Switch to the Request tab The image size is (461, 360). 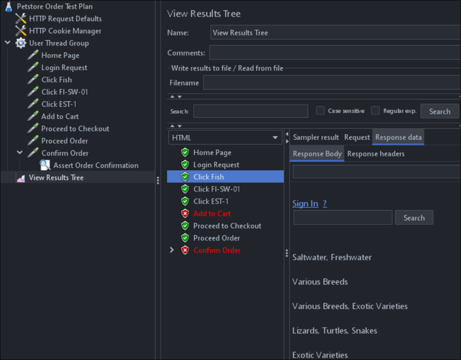pos(357,137)
